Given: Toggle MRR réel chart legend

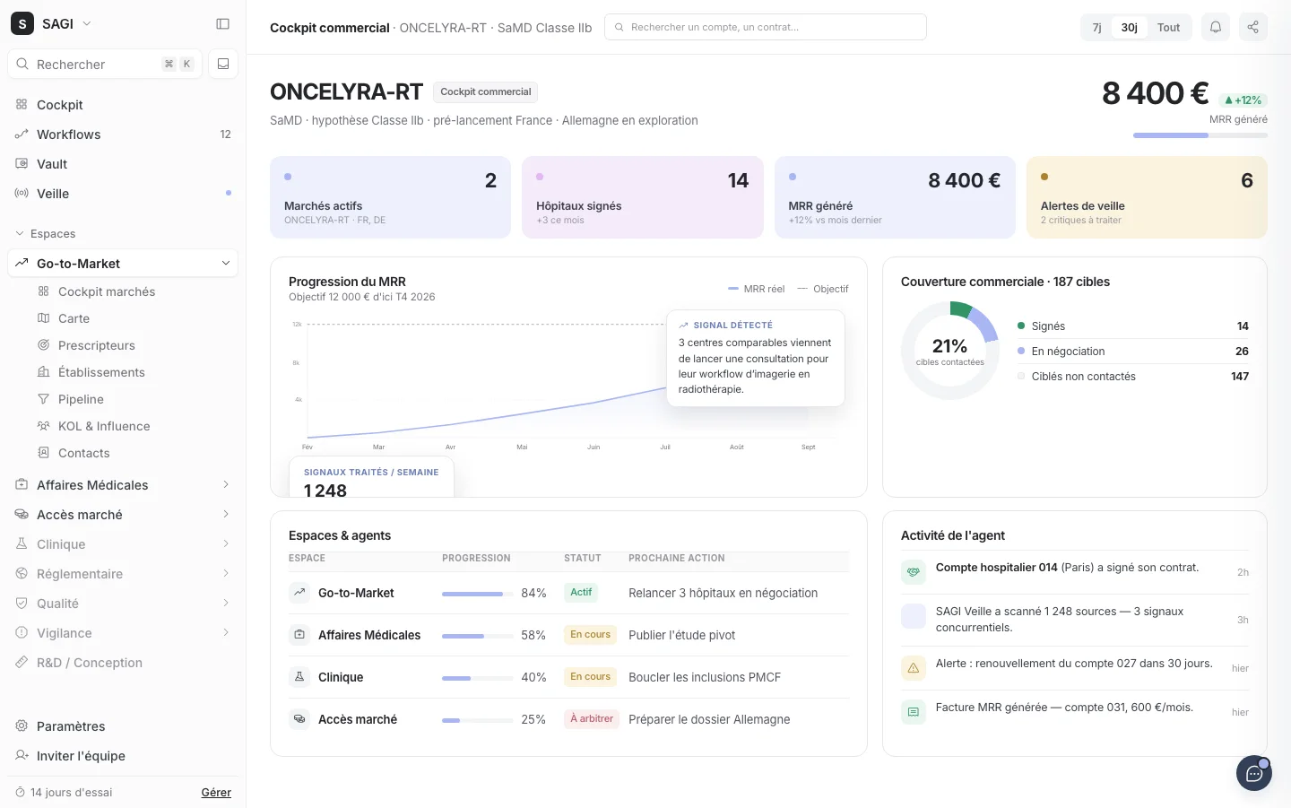Looking at the screenshot, I should (757, 289).
